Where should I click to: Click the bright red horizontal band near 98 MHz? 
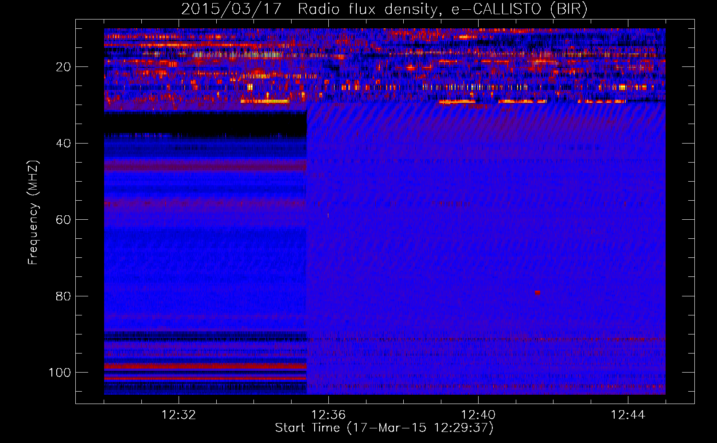pyautogui.click(x=205, y=366)
